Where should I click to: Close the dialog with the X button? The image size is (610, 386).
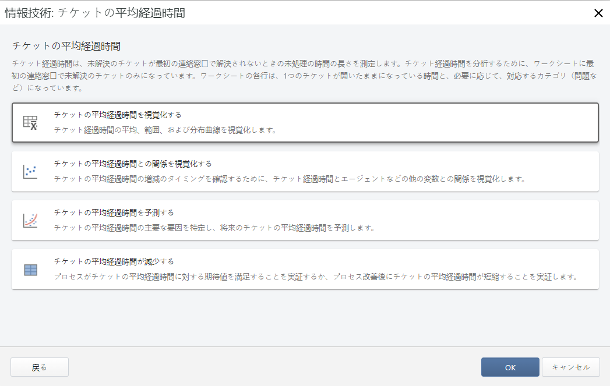[598, 13]
